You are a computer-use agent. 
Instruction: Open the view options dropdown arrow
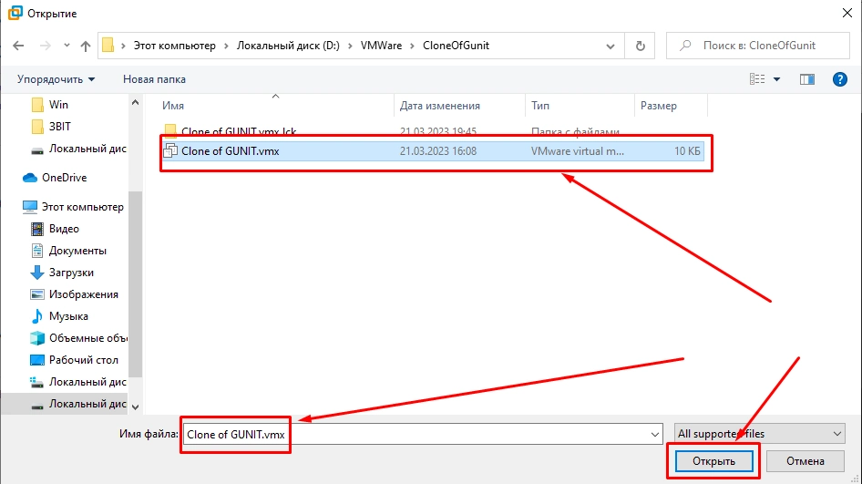point(776,79)
